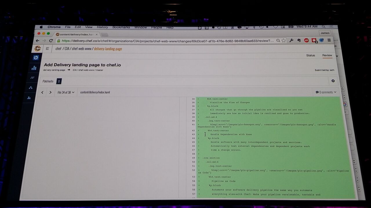Screen dimensions: 371x208
Task: Click the CIA breadcrumb link
Action: 67,49
